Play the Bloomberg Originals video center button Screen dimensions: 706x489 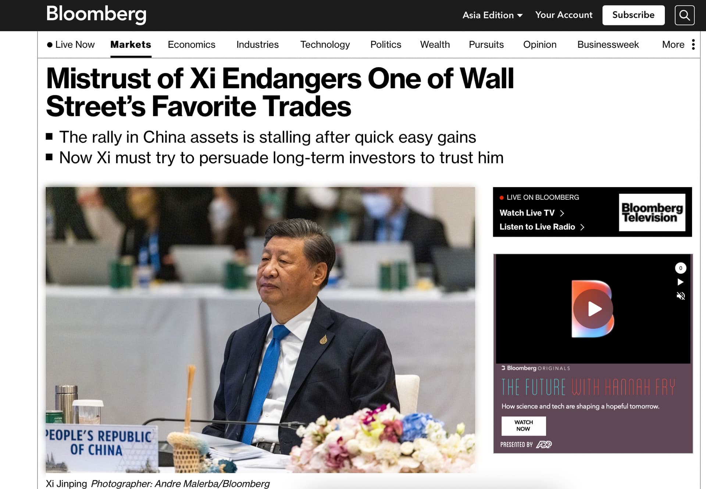(x=593, y=309)
